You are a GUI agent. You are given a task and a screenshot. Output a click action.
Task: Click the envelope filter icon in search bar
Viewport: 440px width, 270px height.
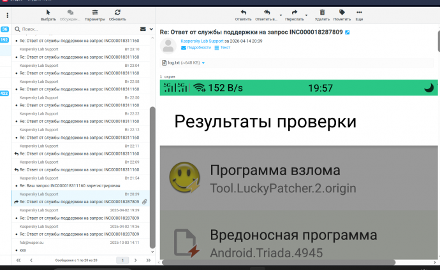pyautogui.click(x=143, y=29)
